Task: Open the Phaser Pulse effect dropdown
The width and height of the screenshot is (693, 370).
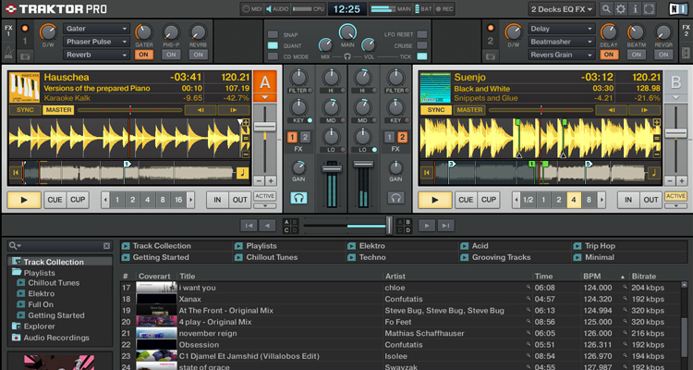Action: (96, 42)
